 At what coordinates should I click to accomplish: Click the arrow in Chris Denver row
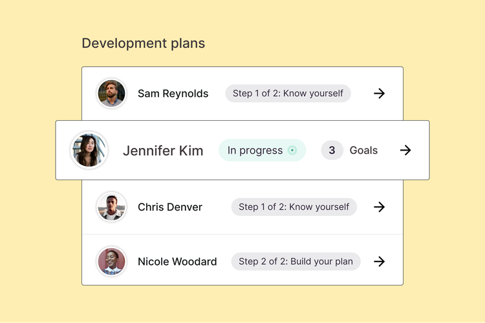click(x=380, y=207)
